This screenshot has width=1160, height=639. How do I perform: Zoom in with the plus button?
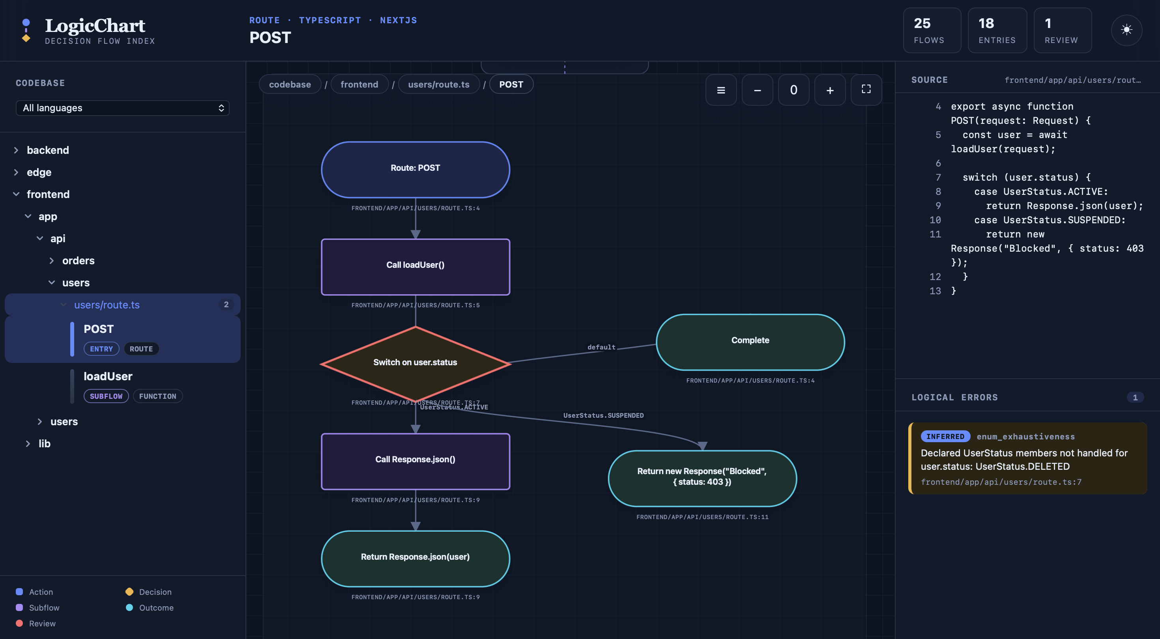coord(830,90)
